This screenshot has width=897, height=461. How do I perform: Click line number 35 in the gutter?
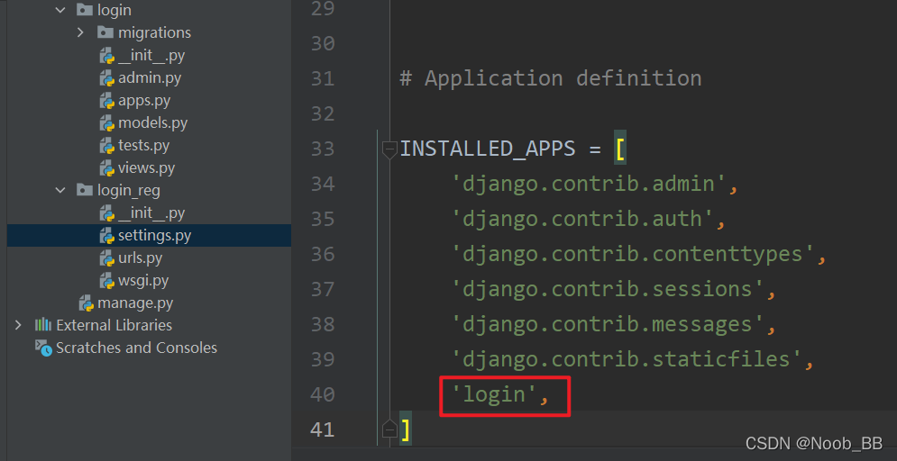[x=324, y=219]
